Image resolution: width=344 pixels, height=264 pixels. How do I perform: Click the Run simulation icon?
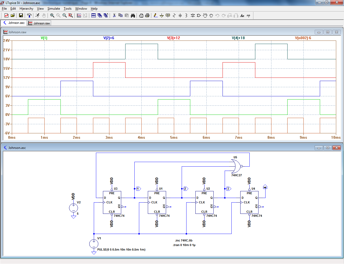tap(37, 16)
